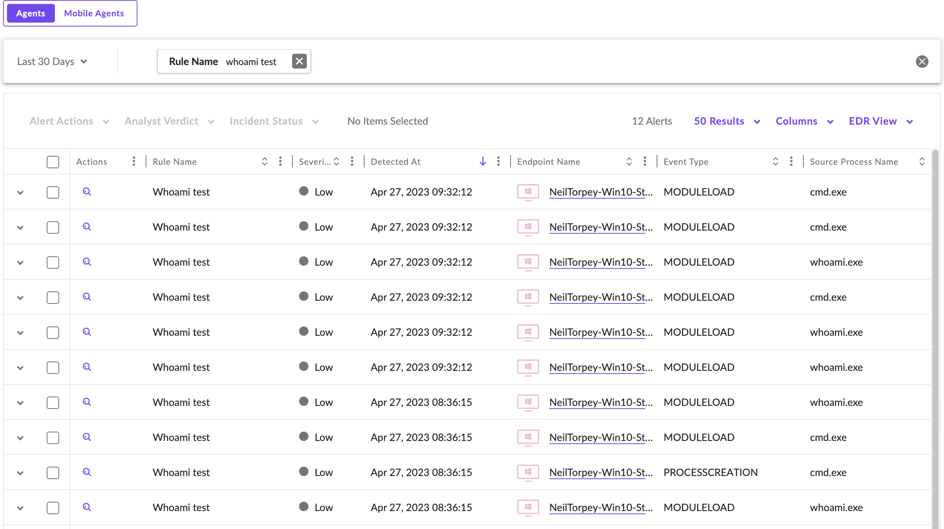Image resolution: width=944 pixels, height=529 pixels.
Task: Toggle the select-all header checkbox
Action: (x=53, y=162)
